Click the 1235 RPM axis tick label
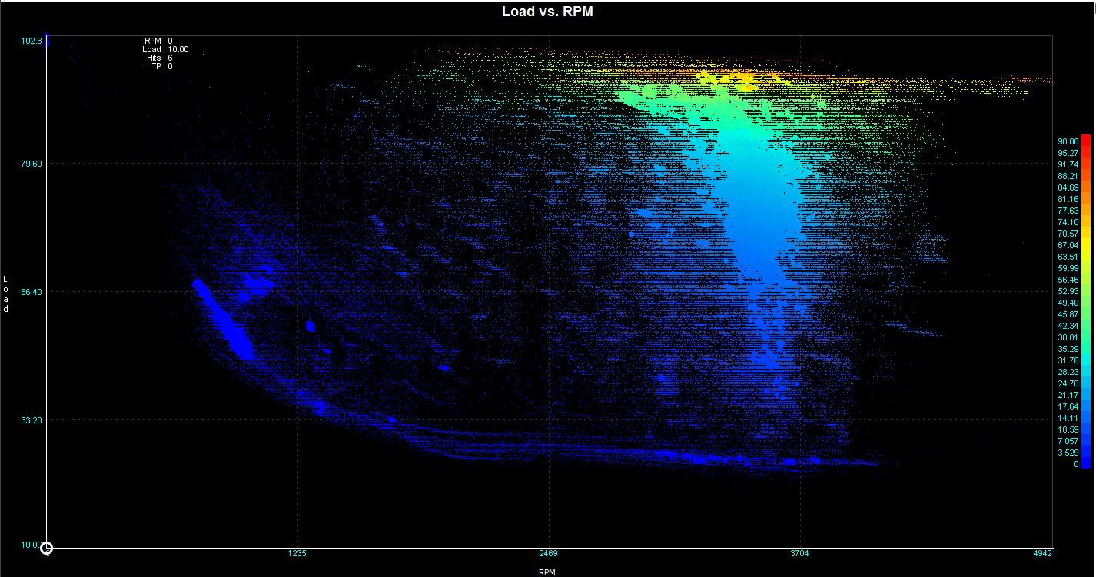The width and height of the screenshot is (1096, 577). click(x=297, y=553)
